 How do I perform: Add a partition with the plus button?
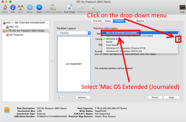[x=59, y=97]
